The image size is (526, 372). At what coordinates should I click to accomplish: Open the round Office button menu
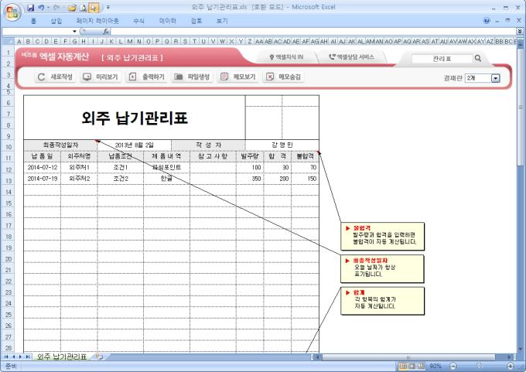[x=12, y=12]
